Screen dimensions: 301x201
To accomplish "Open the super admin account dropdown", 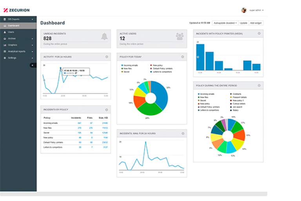I will pos(256,10).
